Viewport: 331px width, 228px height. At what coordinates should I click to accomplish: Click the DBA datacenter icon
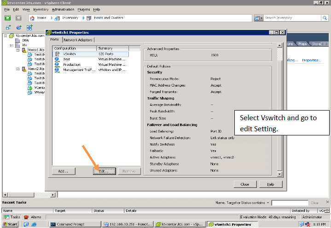point(18,41)
